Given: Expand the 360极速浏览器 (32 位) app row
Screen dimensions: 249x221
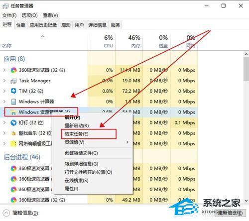Looking at the screenshot, I should tap(4, 70).
